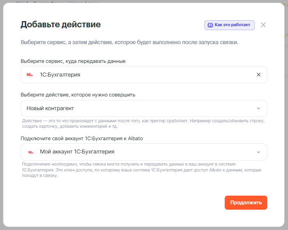
Task: Click the helper text starting with "Подключение необходимо"
Action: point(141,170)
